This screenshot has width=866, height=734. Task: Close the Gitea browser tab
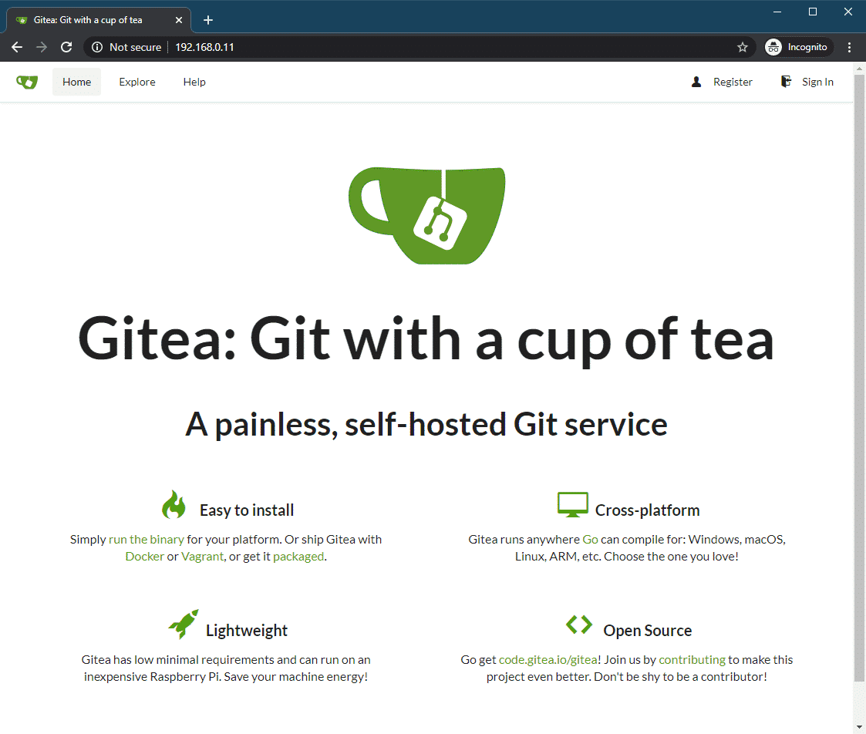tap(178, 20)
